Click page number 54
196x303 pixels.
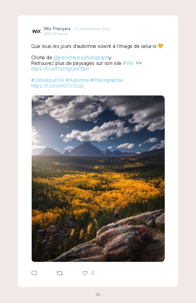pos(98,294)
